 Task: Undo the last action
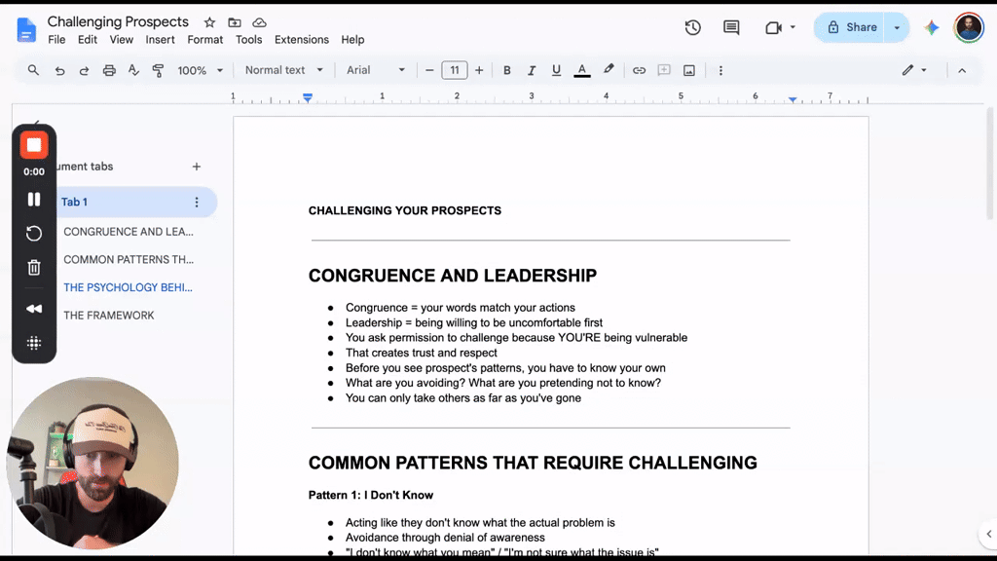point(59,70)
